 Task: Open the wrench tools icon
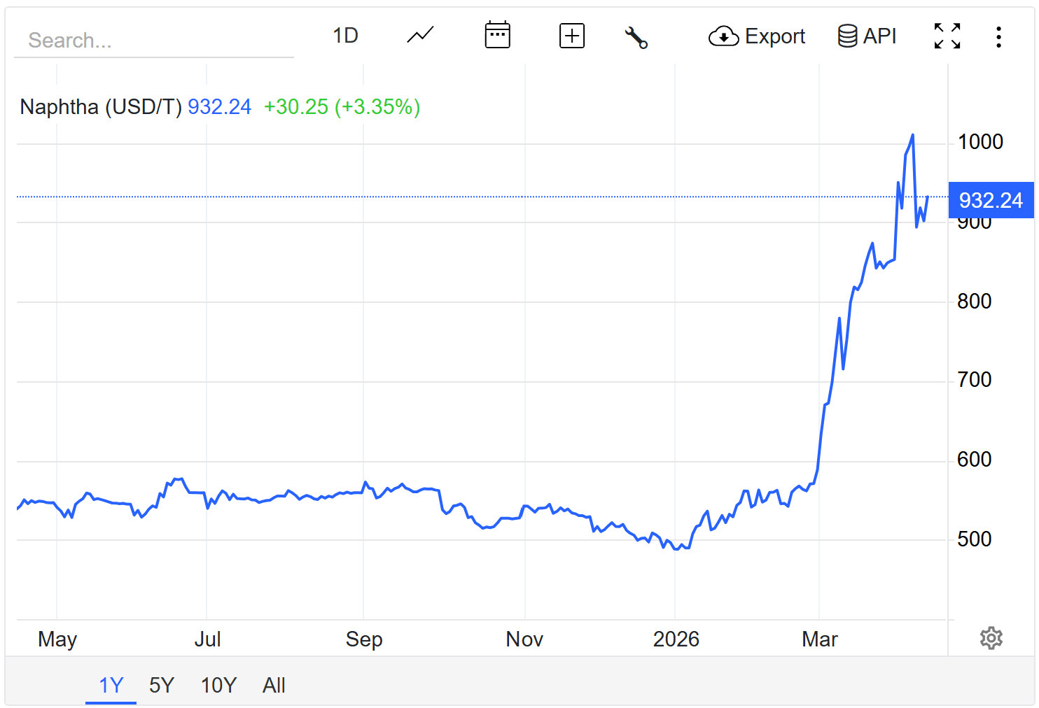636,37
